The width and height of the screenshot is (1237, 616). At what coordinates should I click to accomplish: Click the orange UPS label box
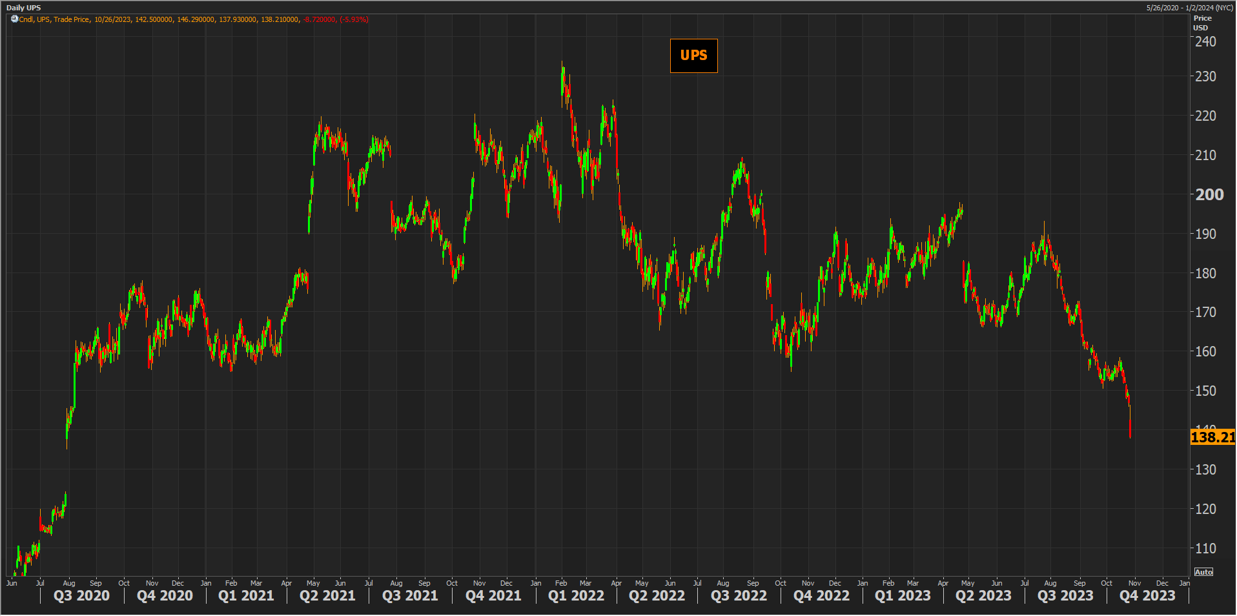coord(693,56)
